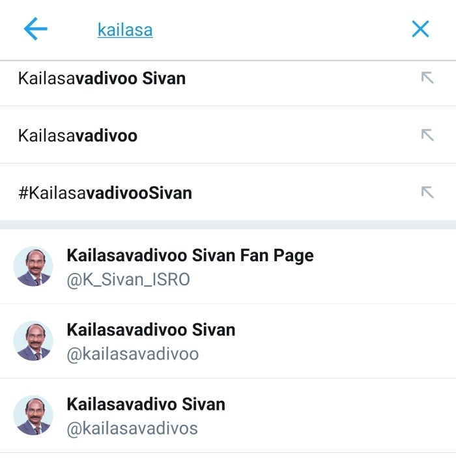Image resolution: width=456 pixels, height=458 pixels.
Task: Search the #KailasavadivooSivan hashtag
Action: tap(105, 193)
